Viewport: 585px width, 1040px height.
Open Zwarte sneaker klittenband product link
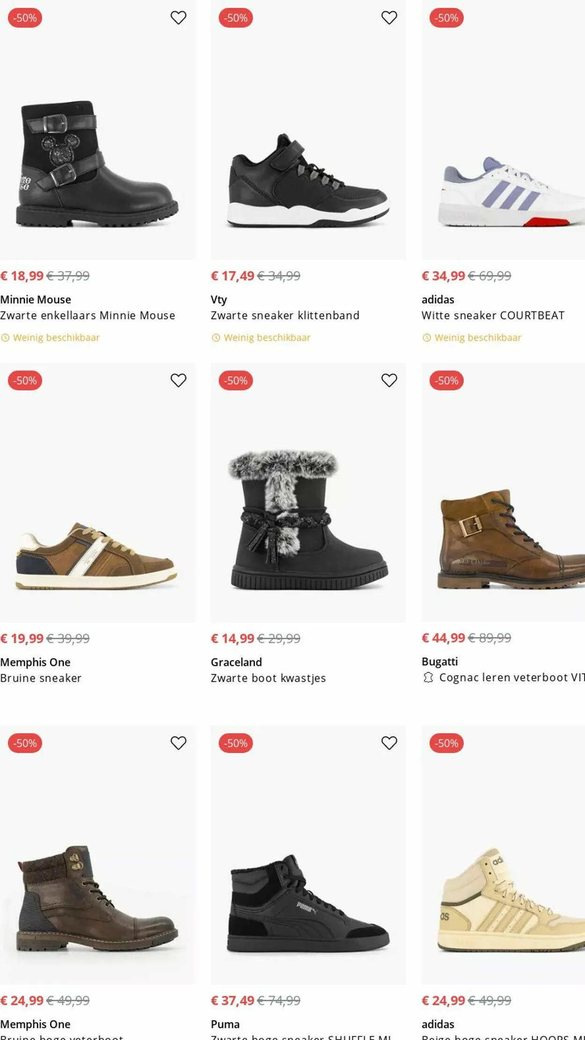coord(285,315)
